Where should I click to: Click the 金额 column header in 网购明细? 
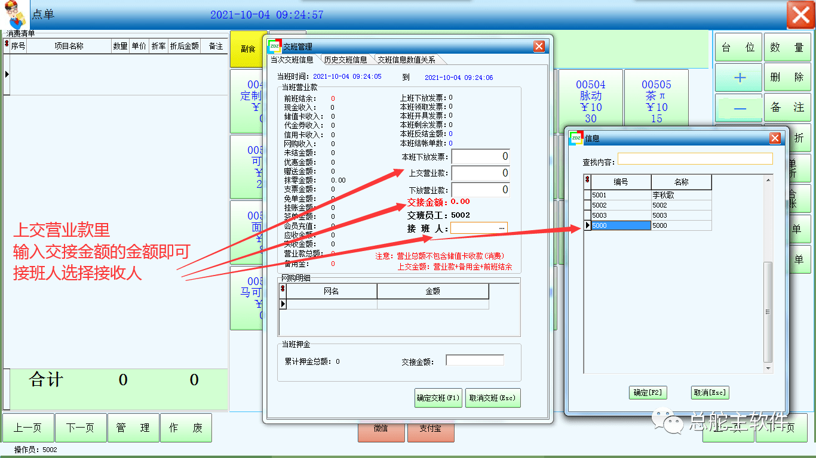coord(432,291)
